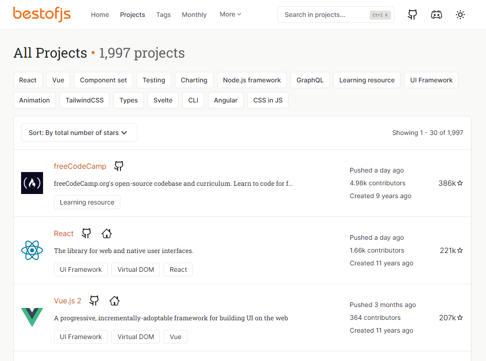
Task: Click the React atom logo
Action: [32, 250]
